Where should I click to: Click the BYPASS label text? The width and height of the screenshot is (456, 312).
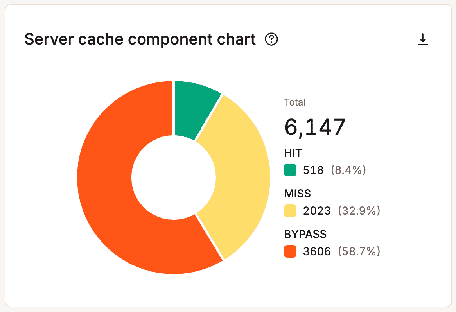click(x=305, y=234)
